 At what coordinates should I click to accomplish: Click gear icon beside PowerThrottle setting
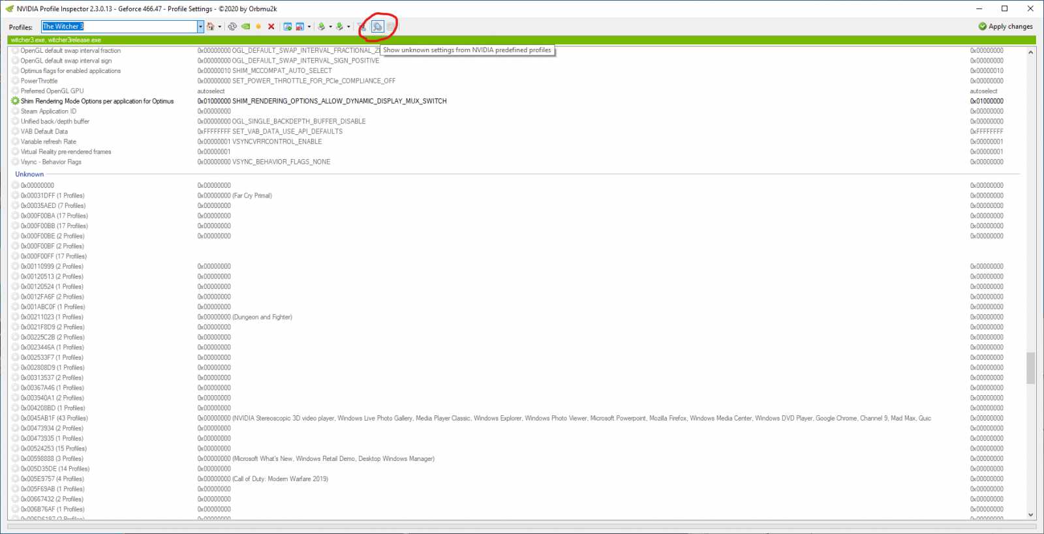pos(15,81)
